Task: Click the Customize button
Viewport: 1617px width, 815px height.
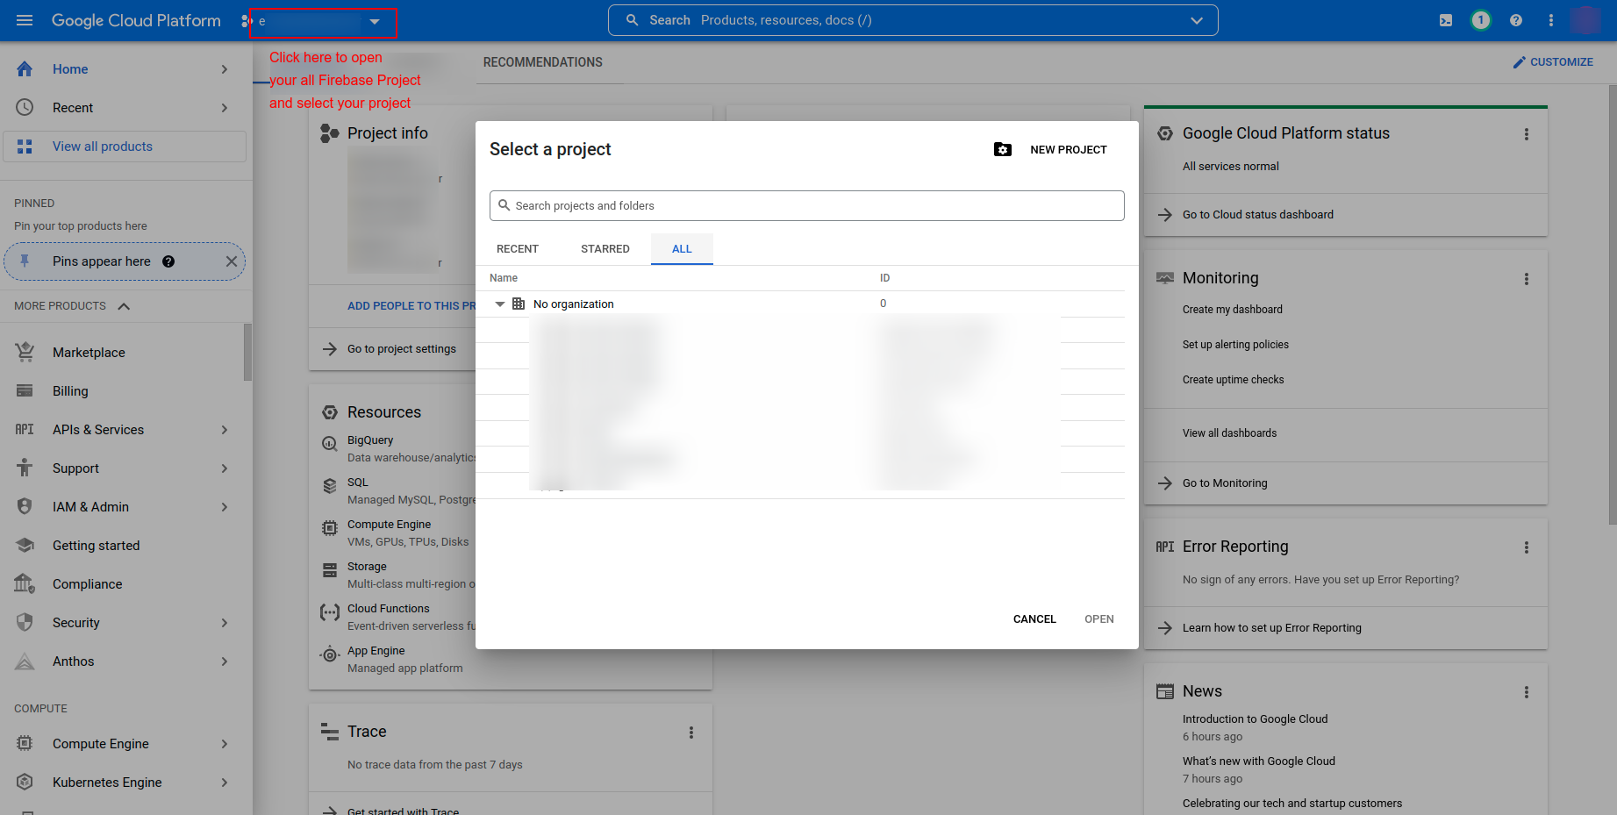Action: 1553,62
